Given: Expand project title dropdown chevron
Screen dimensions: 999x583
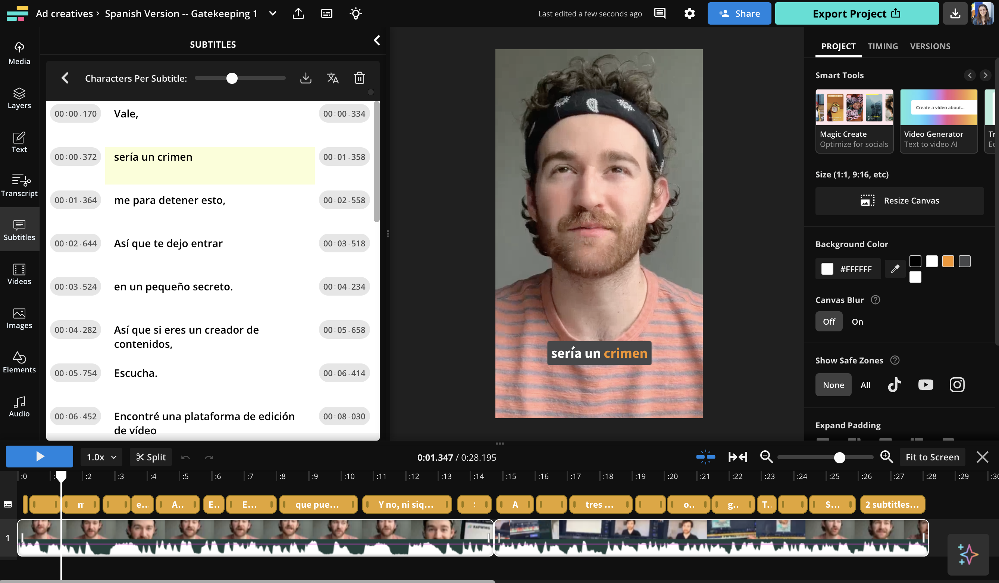Looking at the screenshot, I should click(x=272, y=13).
